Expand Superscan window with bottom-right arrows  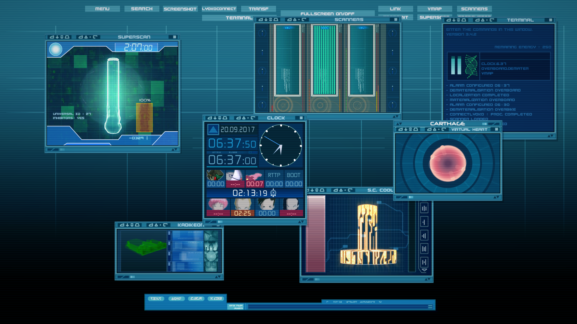pyautogui.click(x=174, y=150)
